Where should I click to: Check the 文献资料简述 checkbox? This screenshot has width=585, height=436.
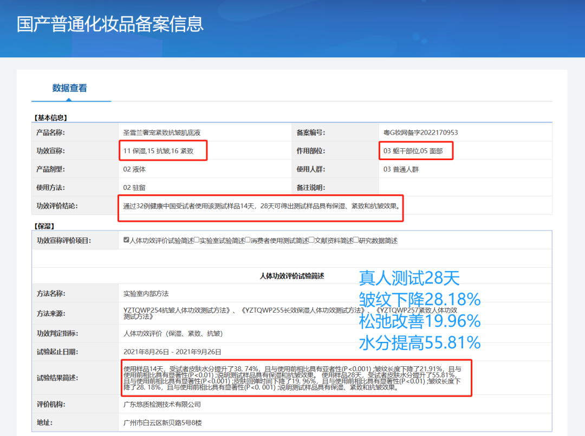(311, 240)
